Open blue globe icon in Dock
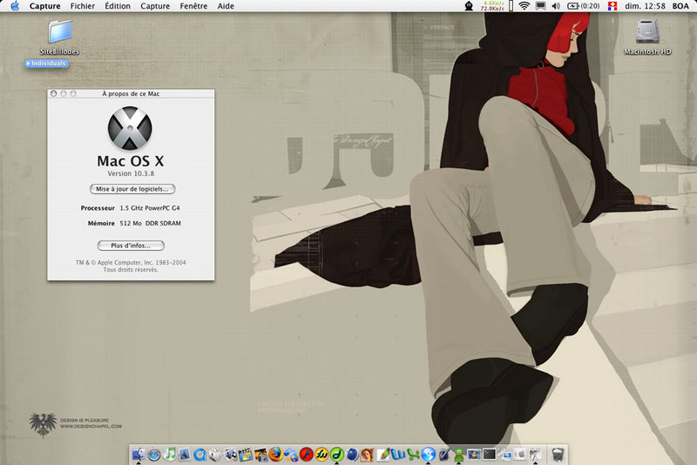This screenshot has height=465, width=697. point(428,455)
